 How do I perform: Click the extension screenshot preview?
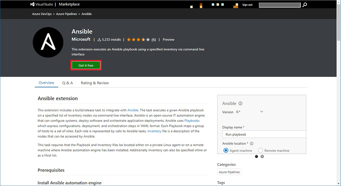tap(262, 124)
